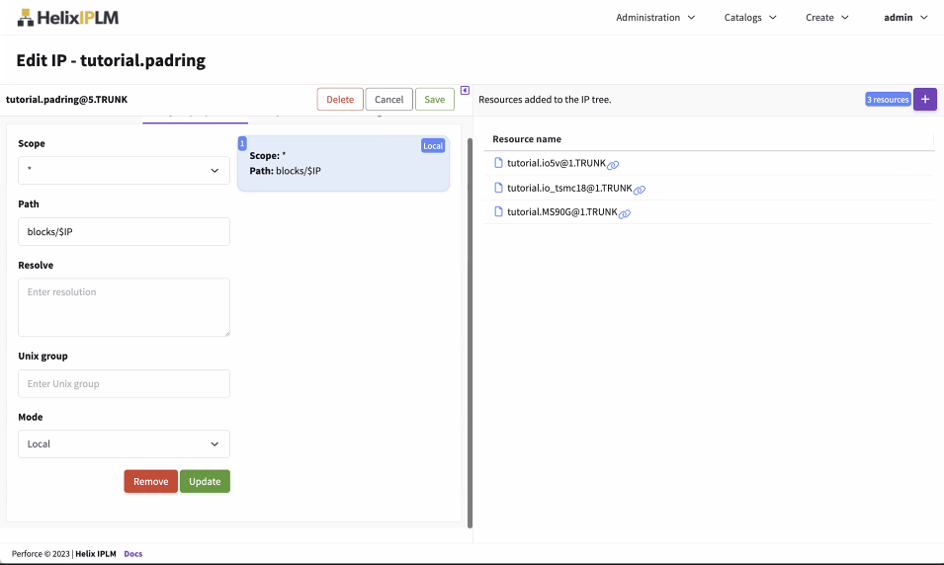This screenshot has width=944, height=565.
Task: Click link icon next to tutorial.io5v@1.TRUNK
Action: (x=613, y=164)
